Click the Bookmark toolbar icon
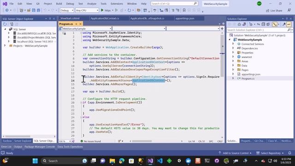This screenshot has height=166, width=295. 184,10
